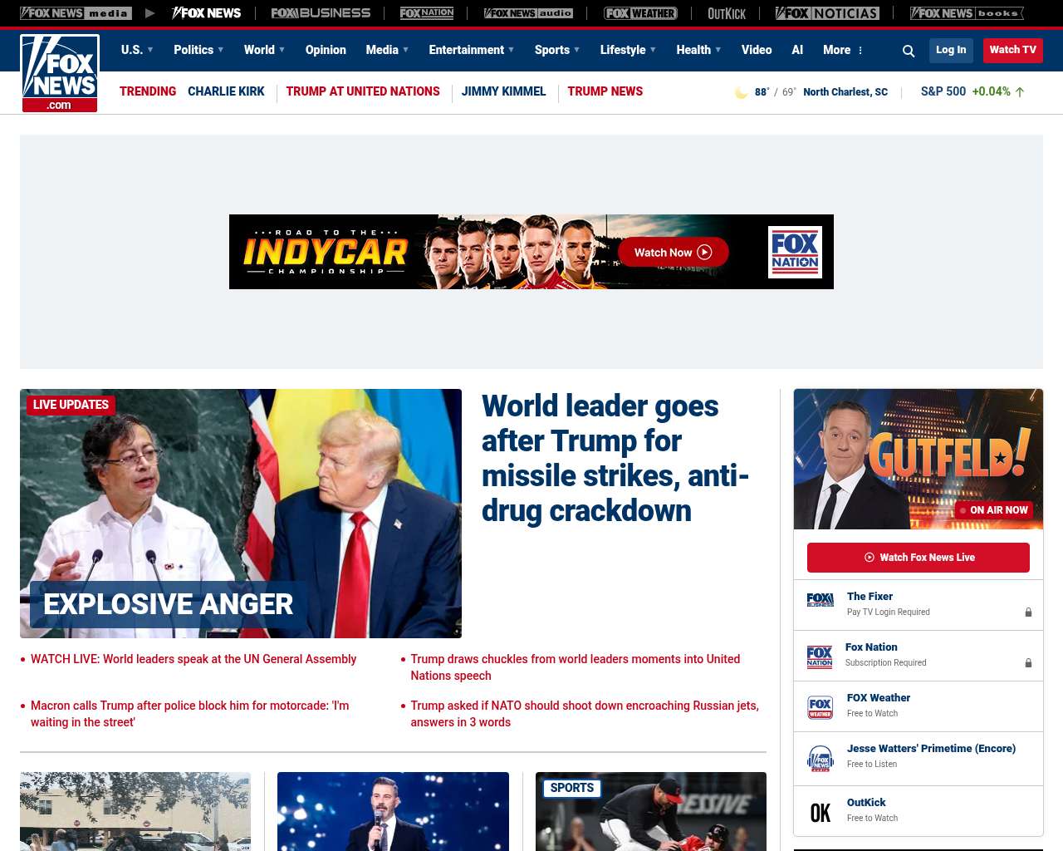Open the OutKick logo in top bar
Image resolution: width=1063 pixels, height=851 pixels.
(x=727, y=13)
